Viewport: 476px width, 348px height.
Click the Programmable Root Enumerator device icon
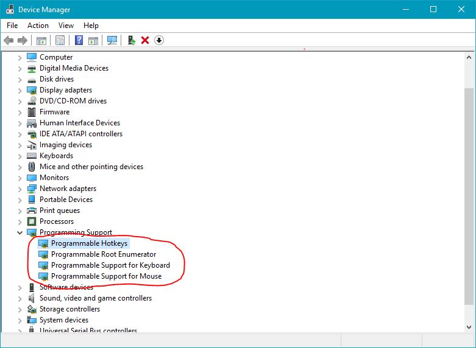pyautogui.click(x=43, y=254)
